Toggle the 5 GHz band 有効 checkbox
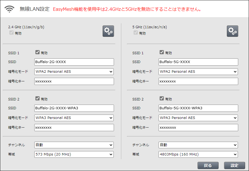Viewport: 249px width, 171px height. (136, 33)
